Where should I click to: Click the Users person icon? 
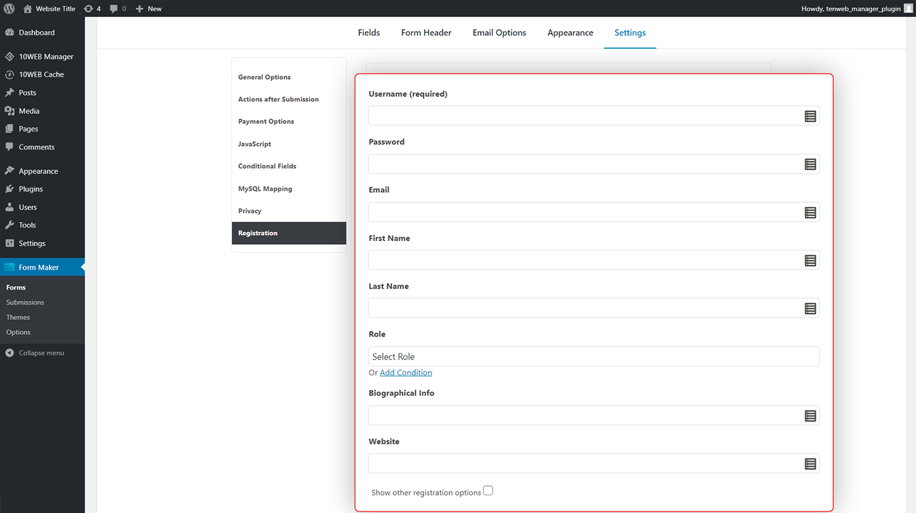pyautogui.click(x=9, y=207)
